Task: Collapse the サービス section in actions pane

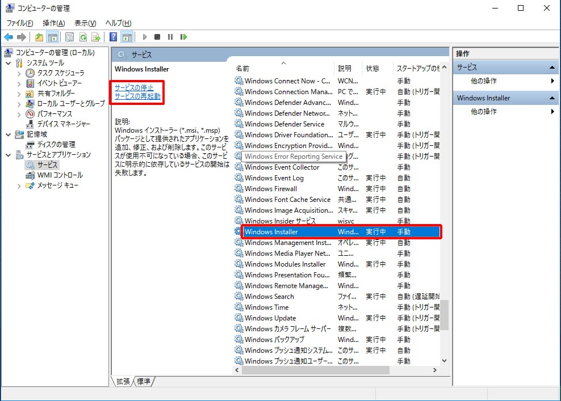Action: click(552, 67)
